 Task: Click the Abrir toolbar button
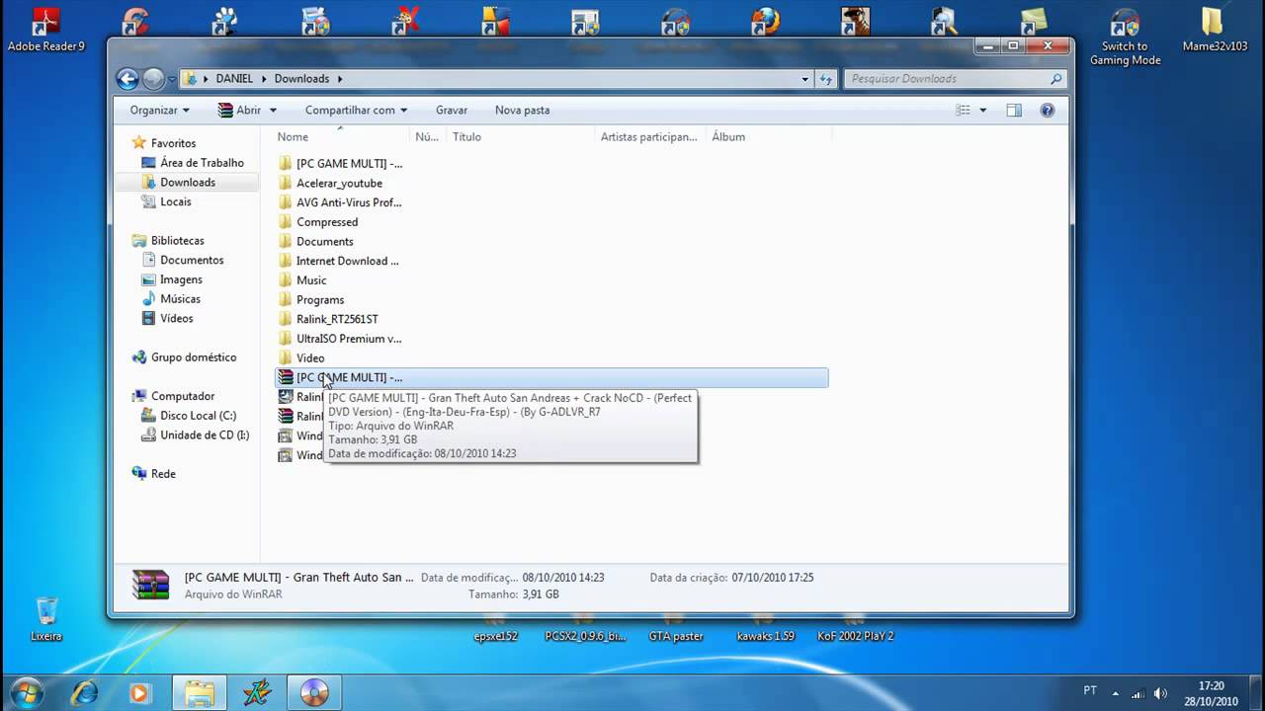[239, 111]
